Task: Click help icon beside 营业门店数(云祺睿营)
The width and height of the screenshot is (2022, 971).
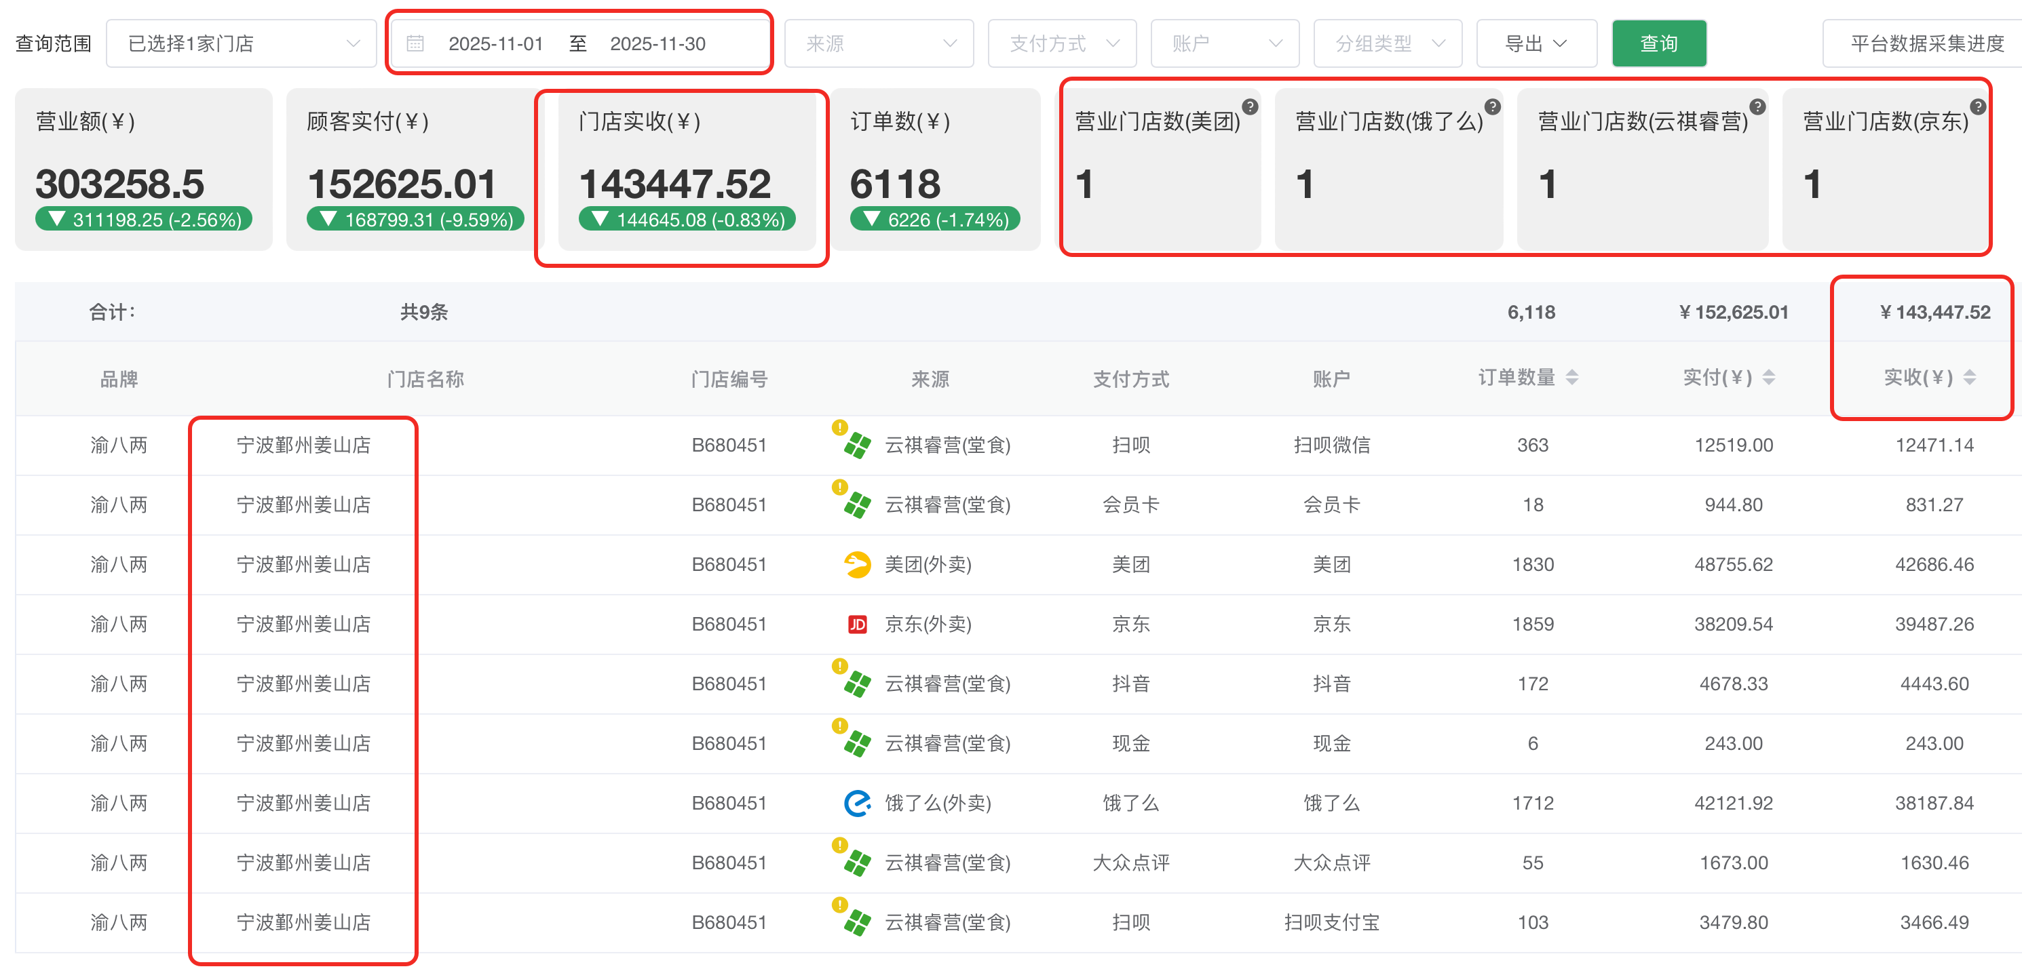Action: tap(1757, 106)
